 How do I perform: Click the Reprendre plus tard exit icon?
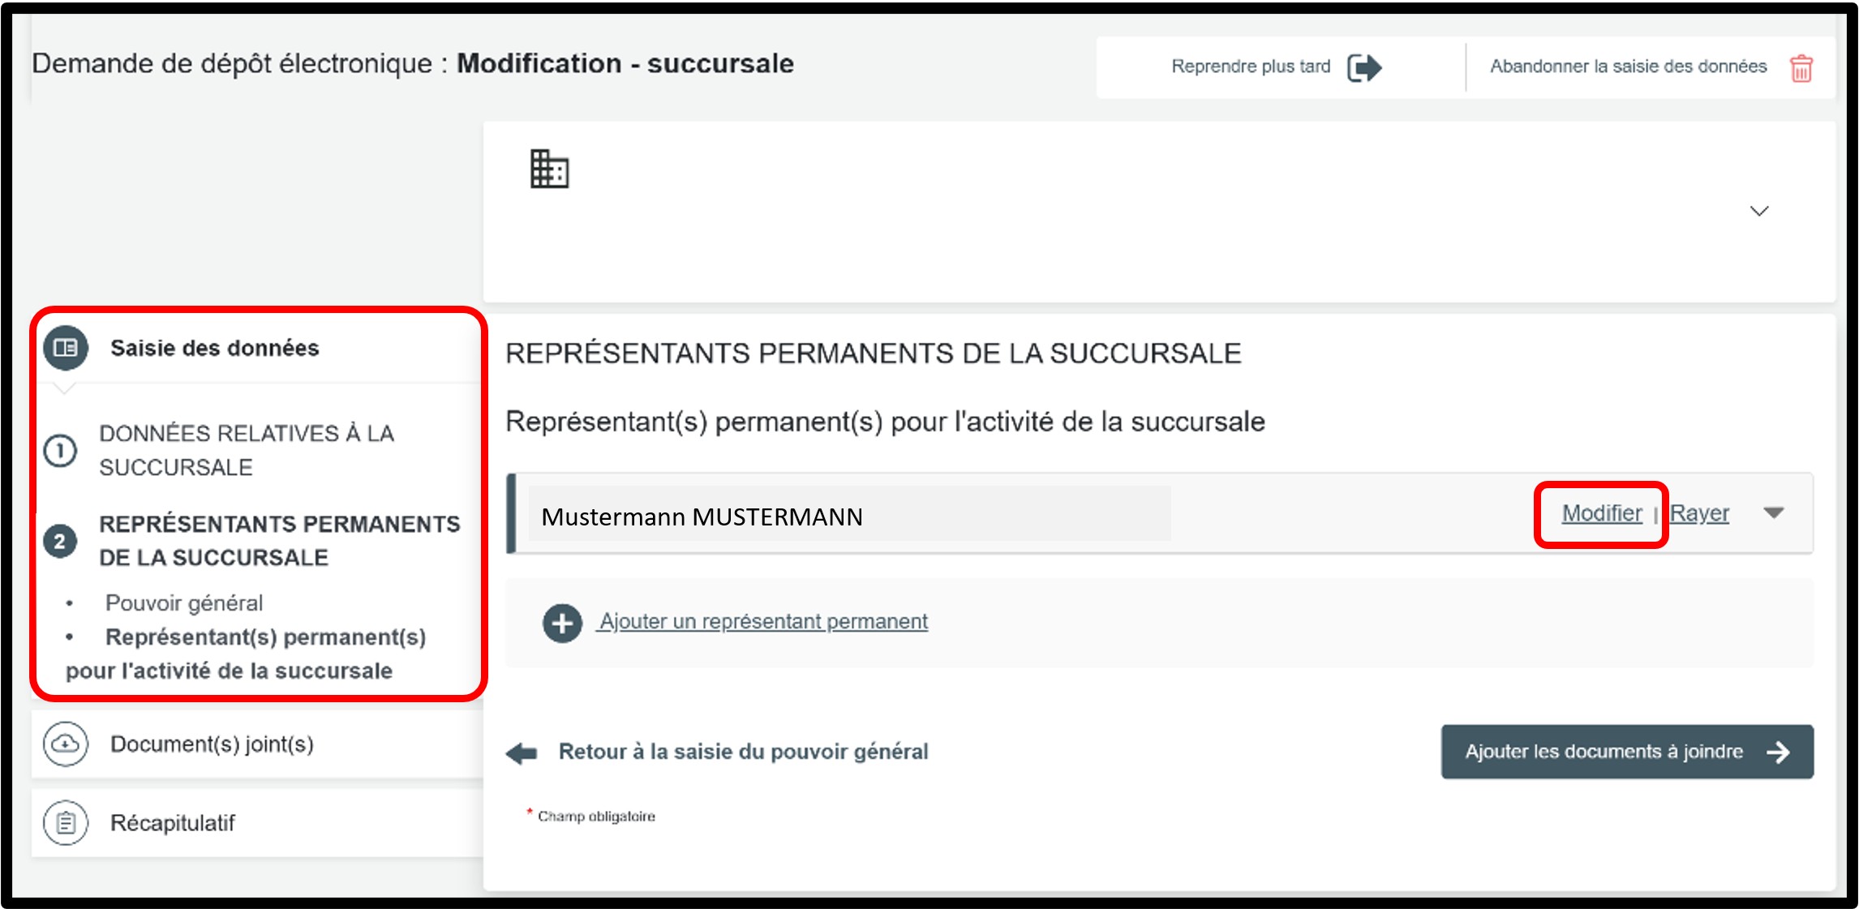coord(1363,67)
